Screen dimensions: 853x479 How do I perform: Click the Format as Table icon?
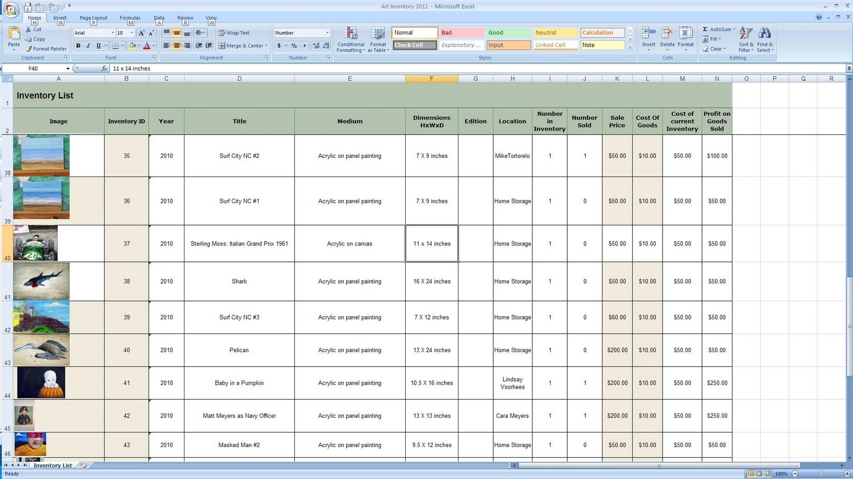coord(378,34)
